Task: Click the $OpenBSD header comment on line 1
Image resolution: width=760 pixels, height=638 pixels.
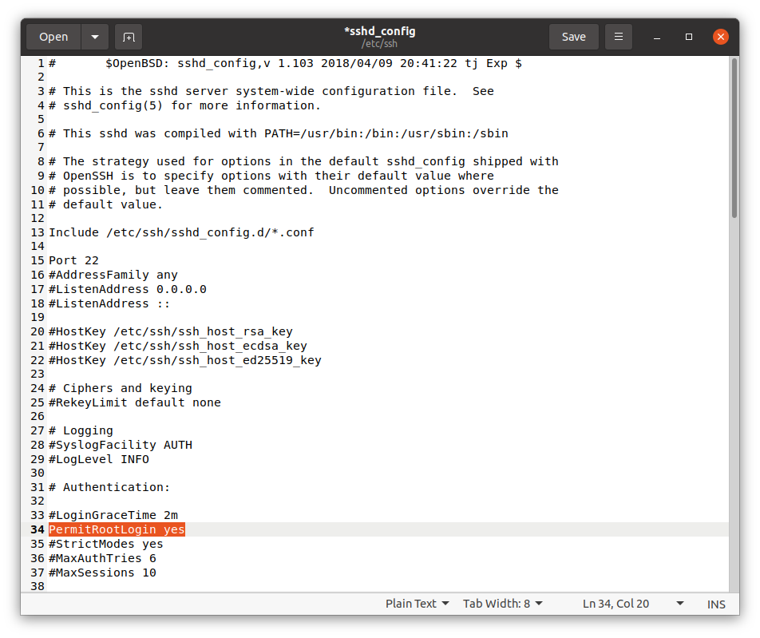Action: (x=286, y=64)
